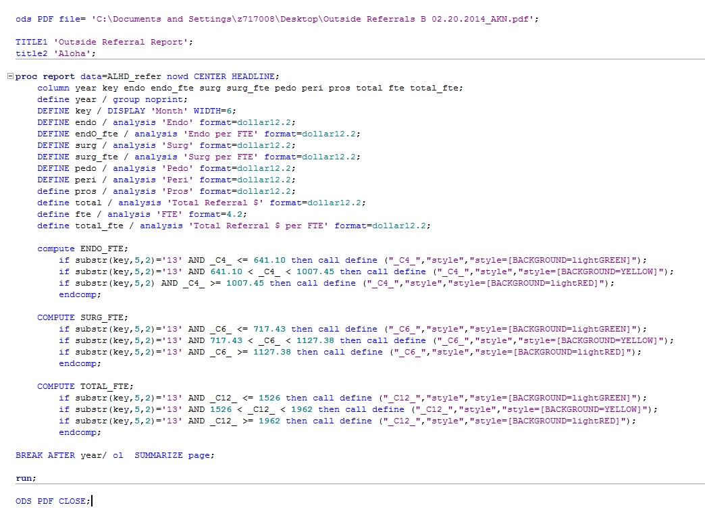The height and width of the screenshot is (522, 705).
Task: Click the 1526 < _C12_ < 1962 YELLOW line
Action: click(x=359, y=409)
